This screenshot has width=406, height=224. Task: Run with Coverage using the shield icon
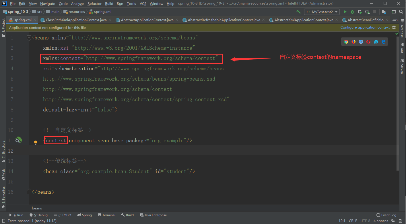pyautogui.click(x=360, y=12)
